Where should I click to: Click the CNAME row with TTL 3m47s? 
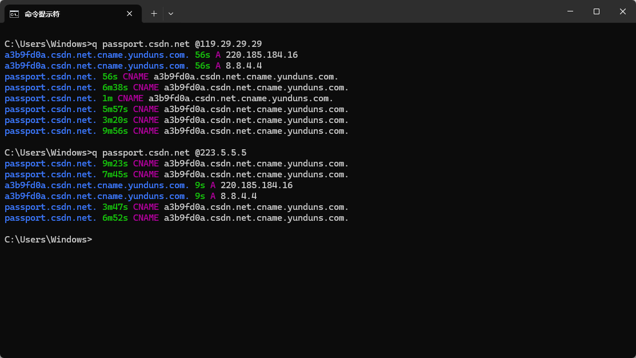177,207
